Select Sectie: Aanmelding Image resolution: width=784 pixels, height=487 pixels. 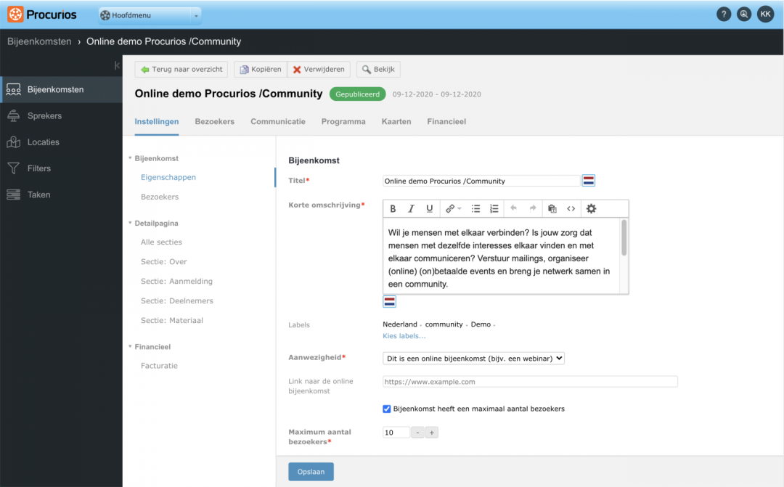(x=176, y=281)
